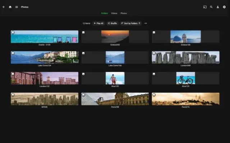Open the Paris238 folder thumbnail
The image size is (230, 143).
[x=115, y=99]
